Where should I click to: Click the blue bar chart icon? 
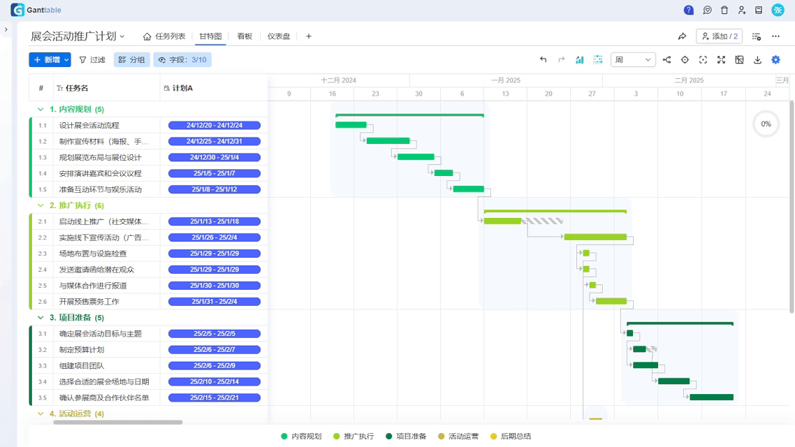click(579, 60)
